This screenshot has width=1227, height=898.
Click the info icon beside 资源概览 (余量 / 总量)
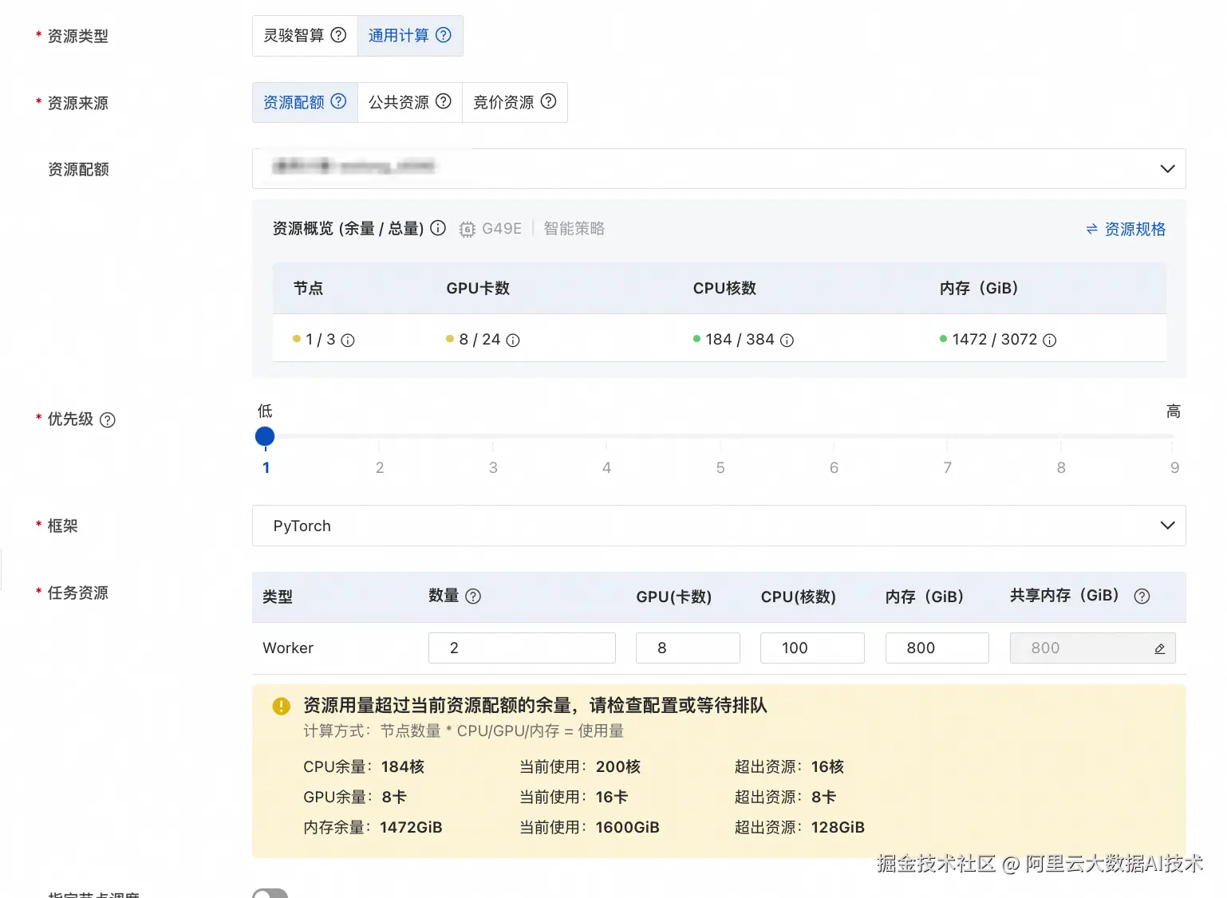437,228
